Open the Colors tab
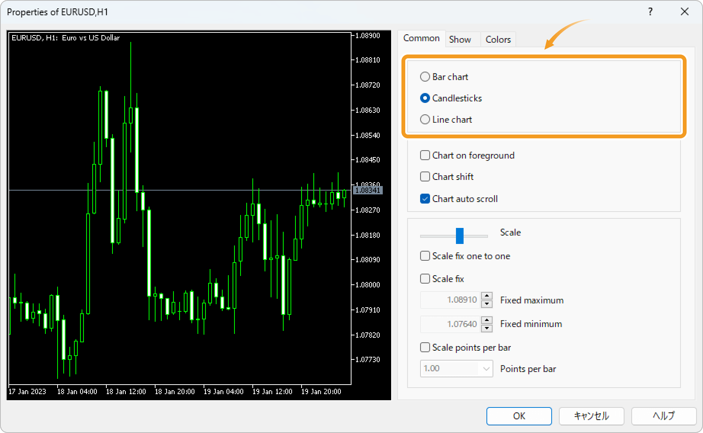Viewport: 703px width, 433px height. (x=498, y=39)
